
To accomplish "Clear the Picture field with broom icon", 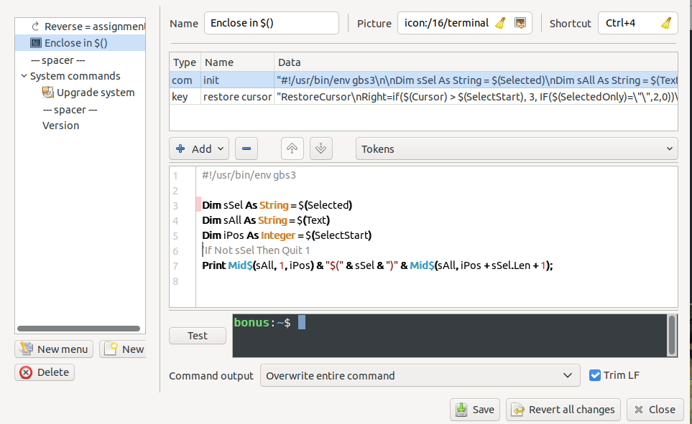I will point(501,23).
